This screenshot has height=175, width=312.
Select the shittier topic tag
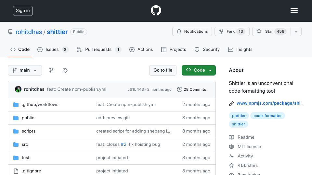[x=238, y=124]
